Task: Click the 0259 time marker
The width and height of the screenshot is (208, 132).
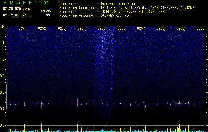Action: point(181,28)
